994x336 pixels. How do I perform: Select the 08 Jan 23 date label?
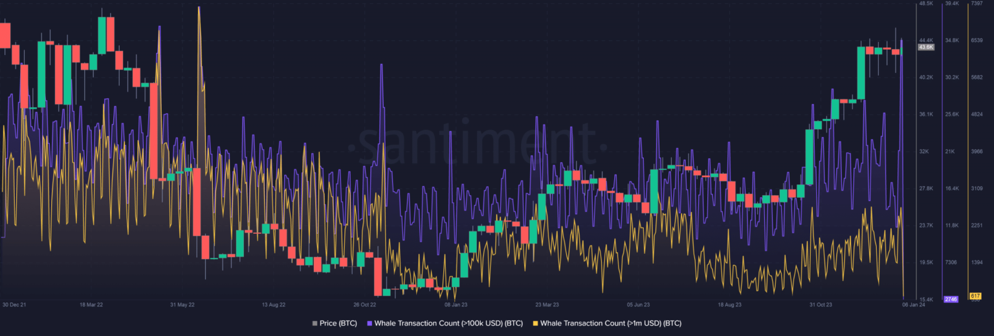click(456, 304)
